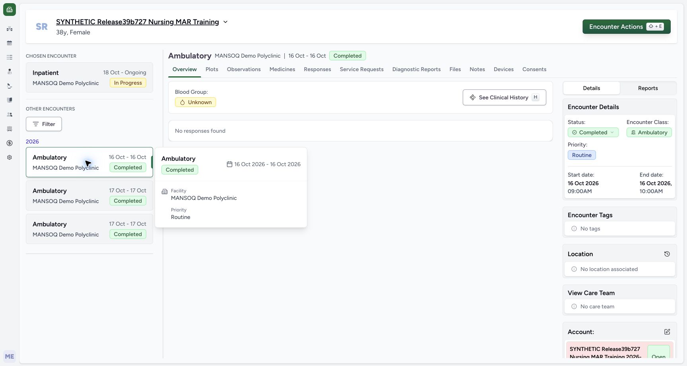Open the users group icon in sidebar
Screen dimensions: 687x366
(10, 114)
